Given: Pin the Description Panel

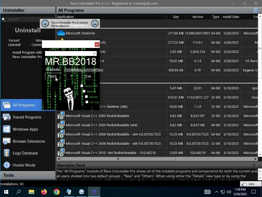Looking at the screenshot, I should [x=254, y=165].
